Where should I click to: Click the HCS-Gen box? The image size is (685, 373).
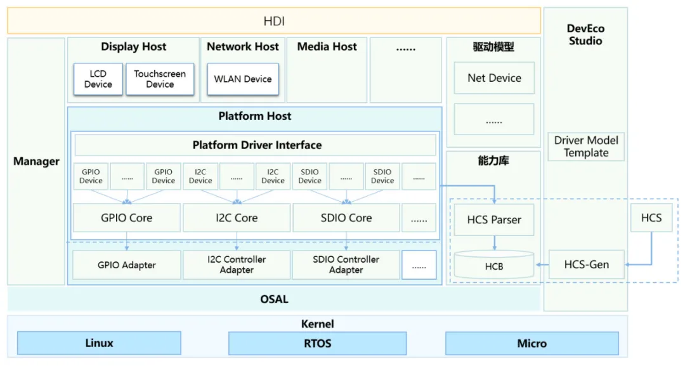pos(586,265)
